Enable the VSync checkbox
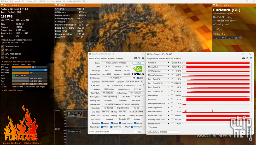The image size is (256, 145). click(x=214, y=29)
